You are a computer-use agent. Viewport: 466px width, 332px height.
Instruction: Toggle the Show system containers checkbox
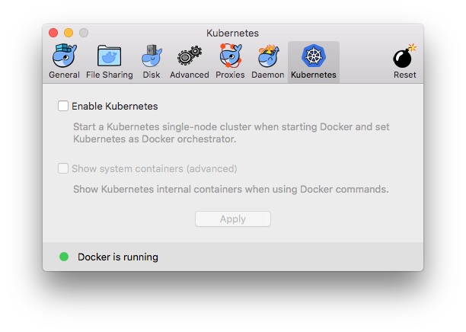pyautogui.click(x=63, y=168)
